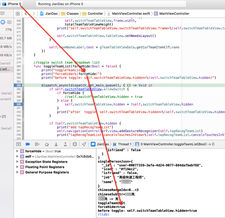Expand General Purpose Registers
The width and height of the screenshot is (225, 218).
click(17, 172)
